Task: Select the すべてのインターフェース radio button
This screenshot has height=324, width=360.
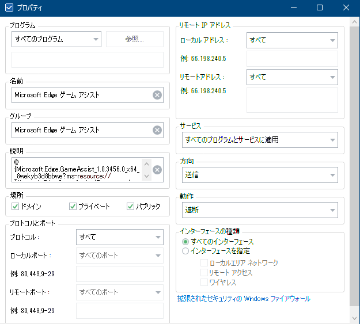Action: point(185,242)
